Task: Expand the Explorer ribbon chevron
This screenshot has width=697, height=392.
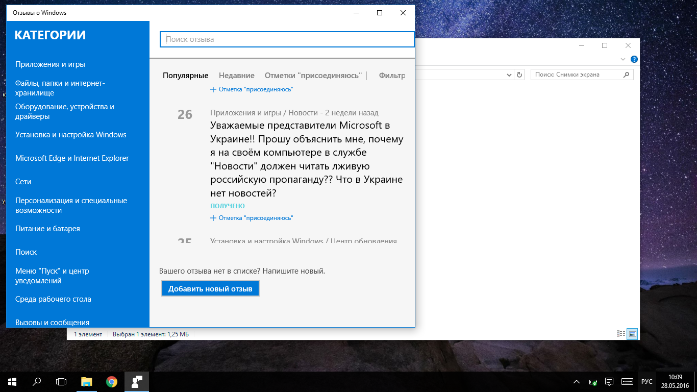Action: pyautogui.click(x=623, y=59)
